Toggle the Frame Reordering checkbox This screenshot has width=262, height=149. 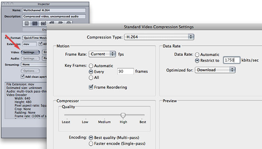(x=91, y=87)
